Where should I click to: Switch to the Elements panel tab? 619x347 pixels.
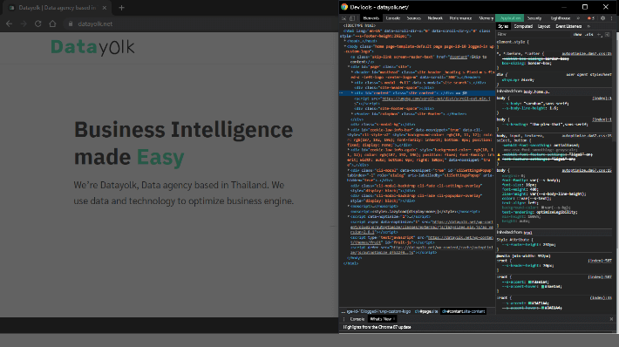pyautogui.click(x=371, y=18)
